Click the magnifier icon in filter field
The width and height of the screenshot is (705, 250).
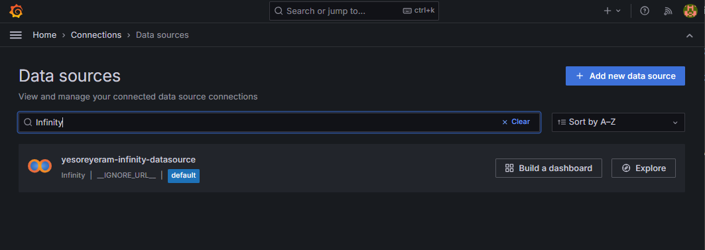pyautogui.click(x=28, y=122)
